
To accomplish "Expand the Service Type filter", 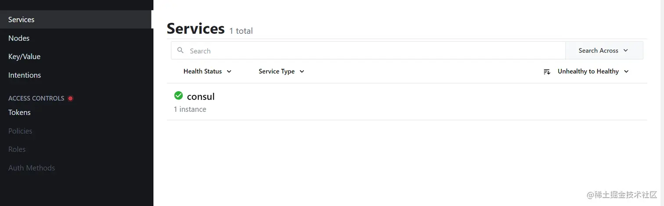I will 281,71.
